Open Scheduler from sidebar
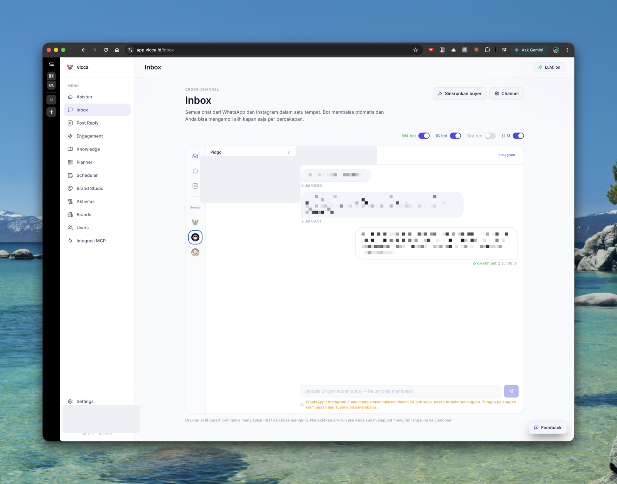This screenshot has height=484, width=617. pos(97,176)
